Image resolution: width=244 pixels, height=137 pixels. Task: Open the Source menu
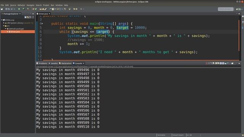13,5
